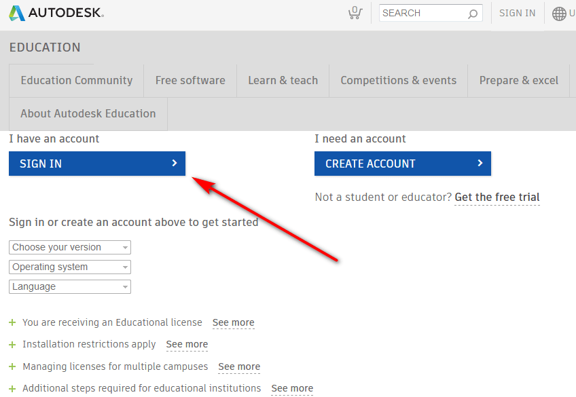The width and height of the screenshot is (576, 397).
Task: Expand Installation restrictions apply item
Action: pyautogui.click(x=12, y=344)
